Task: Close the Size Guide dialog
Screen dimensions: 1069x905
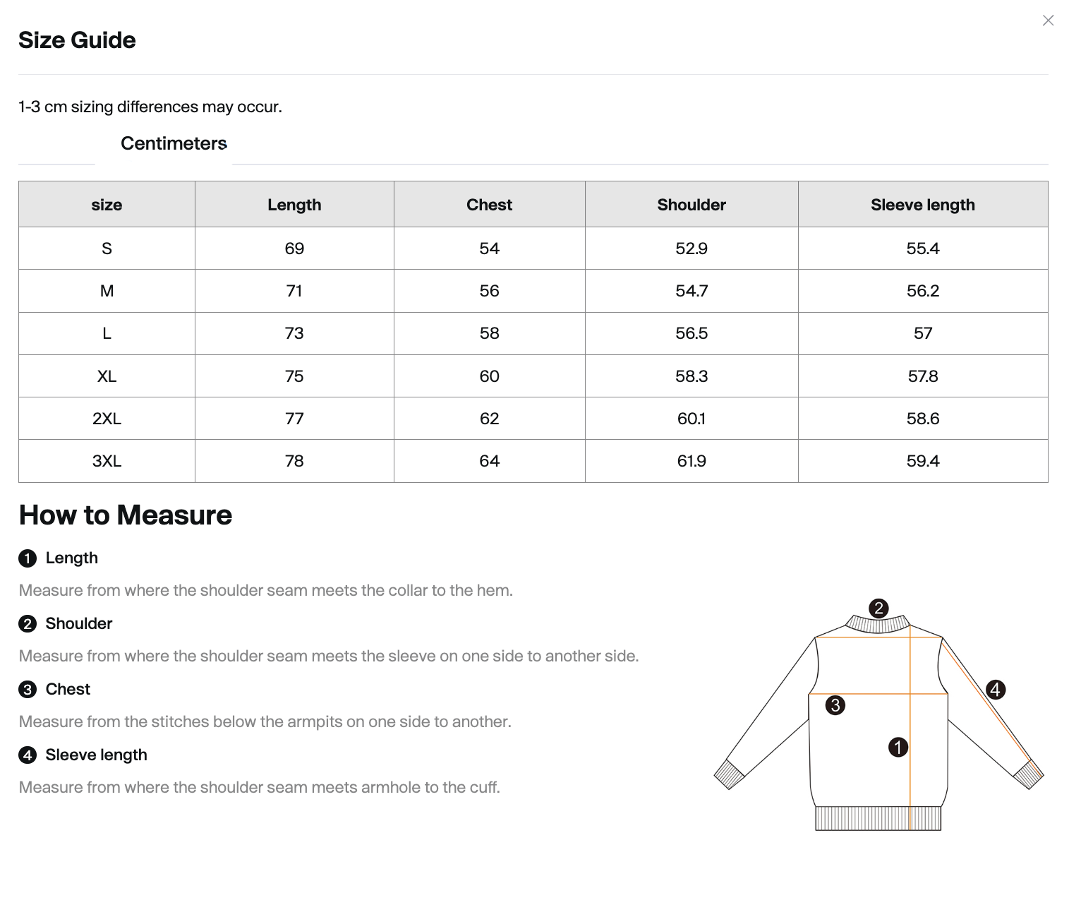Action: [1048, 20]
